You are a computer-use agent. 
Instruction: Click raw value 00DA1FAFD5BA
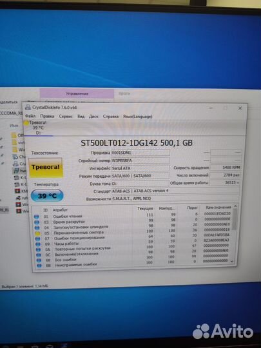pos(217,235)
